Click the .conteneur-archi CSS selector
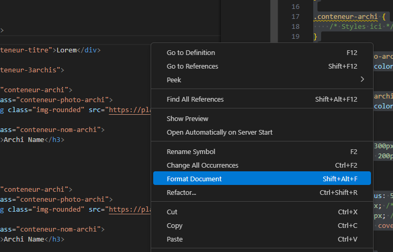 (345, 17)
